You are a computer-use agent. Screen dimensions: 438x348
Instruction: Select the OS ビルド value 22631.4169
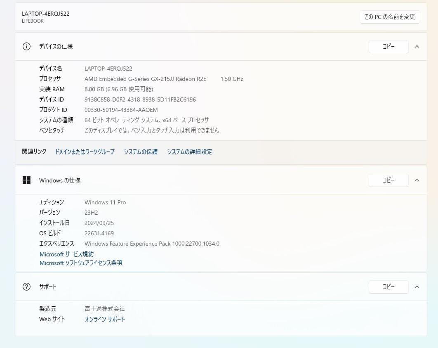tap(99, 233)
